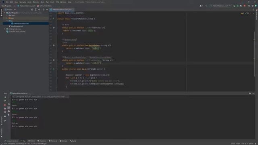
Task: Open IDE settings gear in top toolbar
Action: point(253,6)
